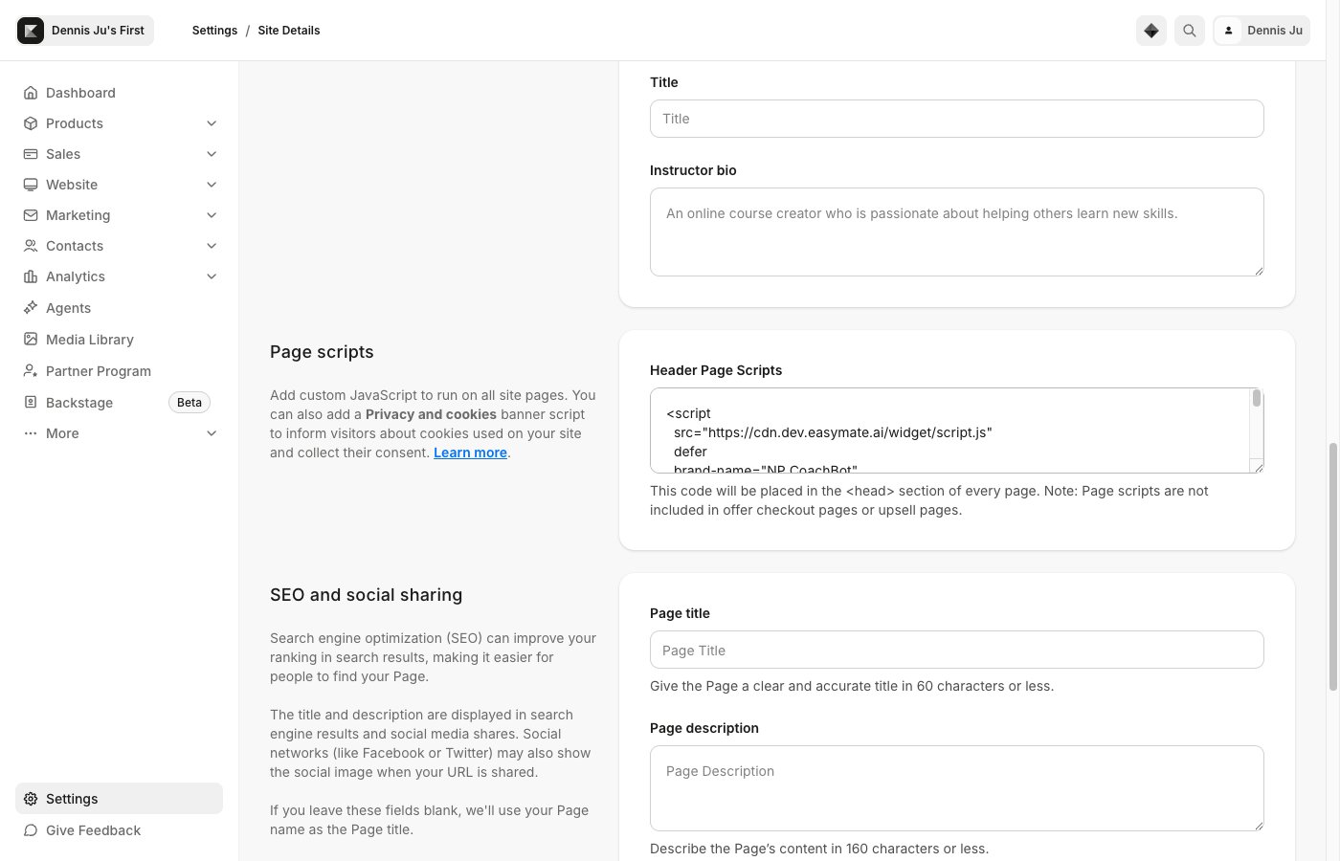
Task: Click the Products box icon
Action: click(x=31, y=123)
